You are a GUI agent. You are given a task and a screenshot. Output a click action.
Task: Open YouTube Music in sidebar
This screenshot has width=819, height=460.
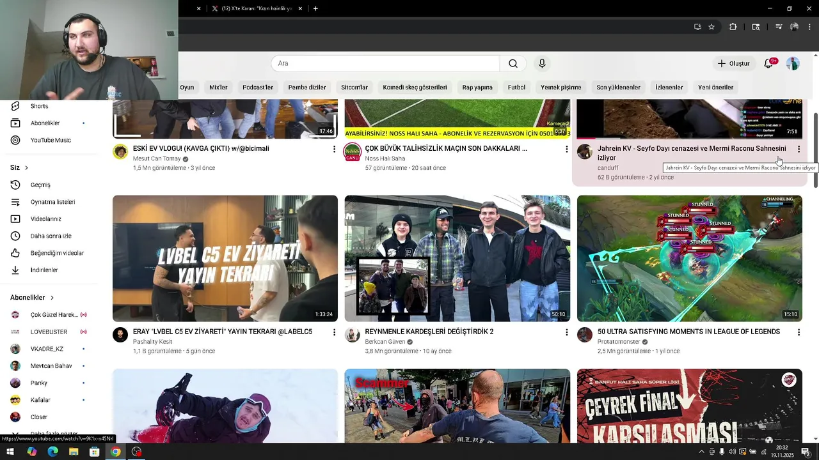(x=49, y=140)
